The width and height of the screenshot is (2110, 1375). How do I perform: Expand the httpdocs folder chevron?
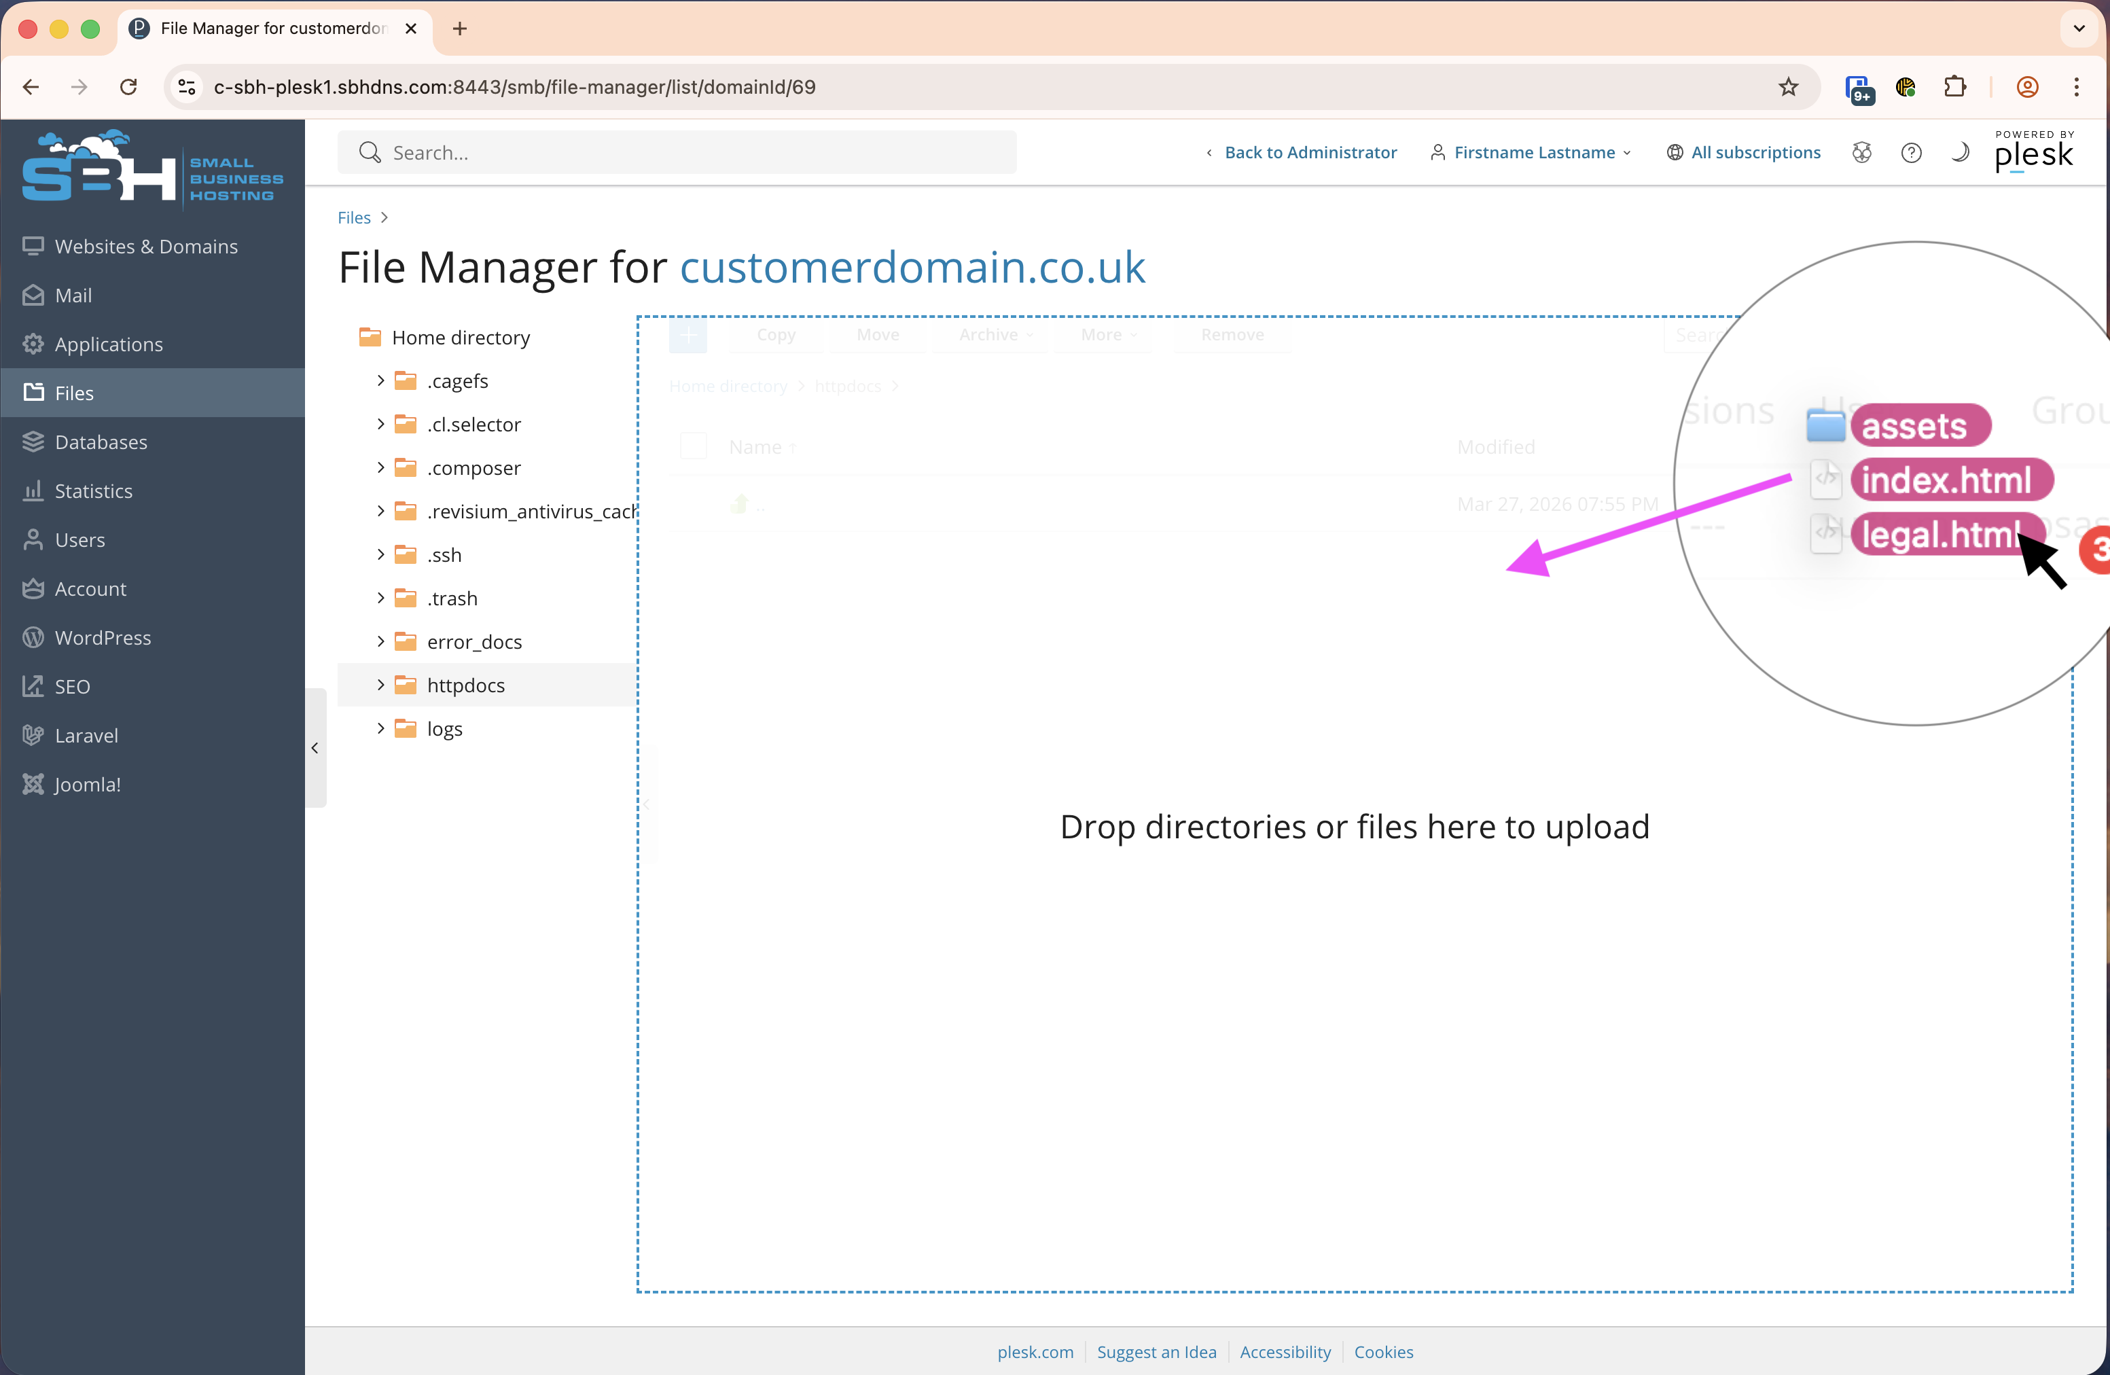(380, 684)
